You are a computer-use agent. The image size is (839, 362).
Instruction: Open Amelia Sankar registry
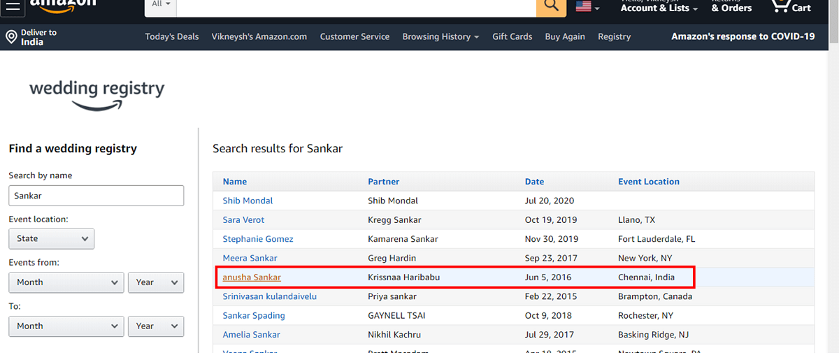[251, 335]
